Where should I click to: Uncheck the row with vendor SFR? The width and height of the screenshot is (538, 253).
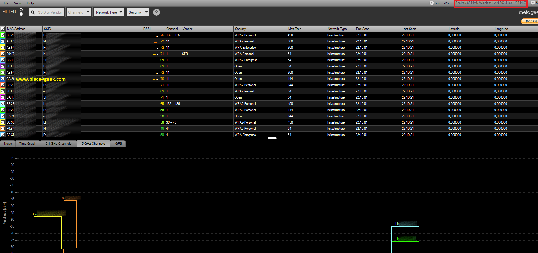(x=3, y=54)
